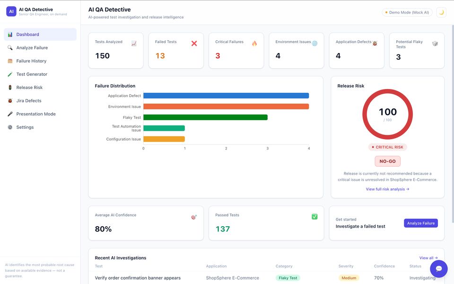Open Failed Tests 13 card
This screenshot has height=284, width=454.
176,51
